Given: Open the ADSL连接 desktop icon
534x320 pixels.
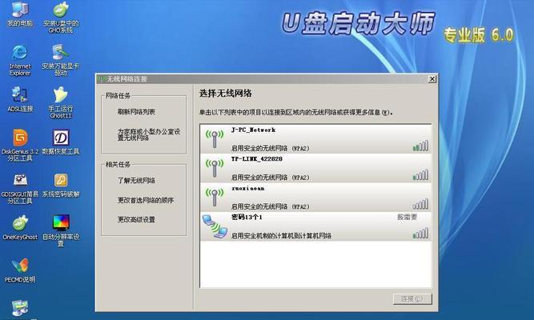Looking at the screenshot, I should pyautogui.click(x=20, y=99).
